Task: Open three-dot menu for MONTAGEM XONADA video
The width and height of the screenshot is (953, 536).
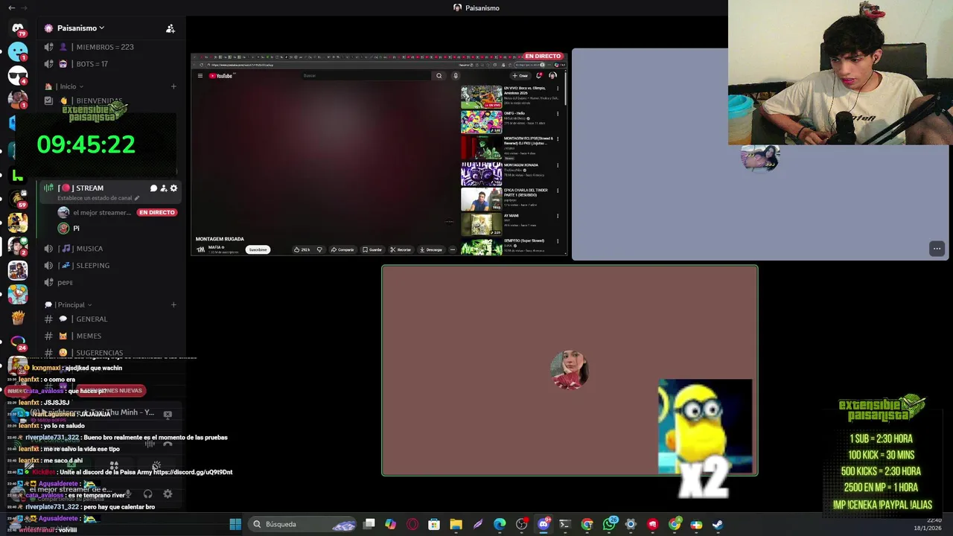Action: click(x=558, y=165)
